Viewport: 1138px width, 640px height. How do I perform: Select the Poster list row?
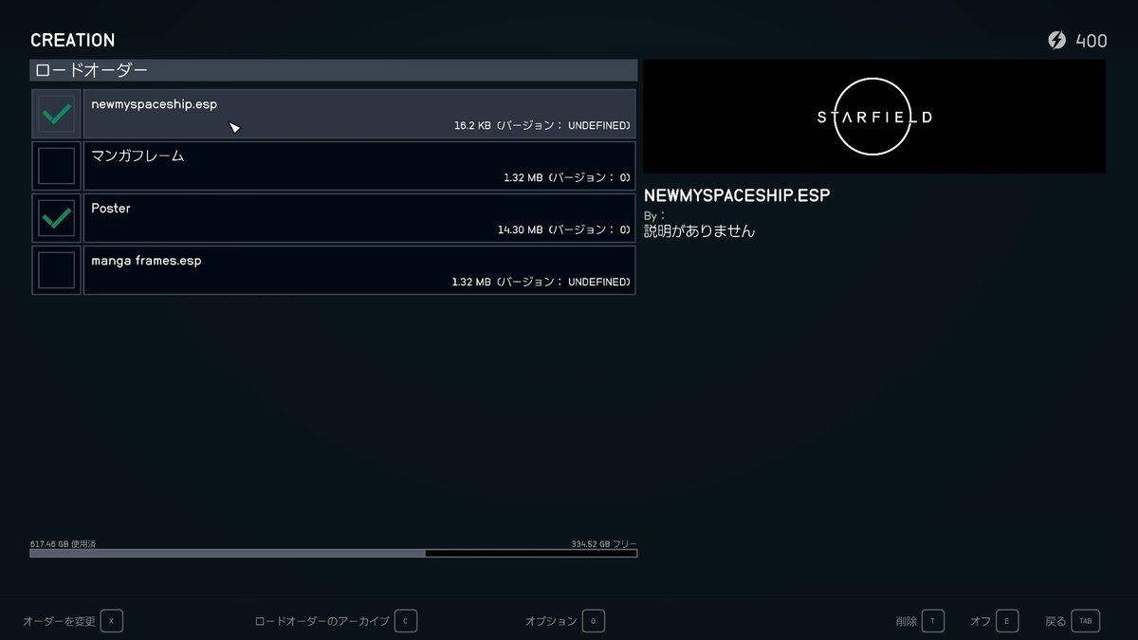(x=359, y=218)
